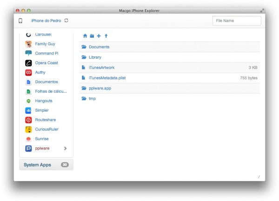Focus the File Name search field
Viewport: 279px width, 201px height.
click(237, 20)
